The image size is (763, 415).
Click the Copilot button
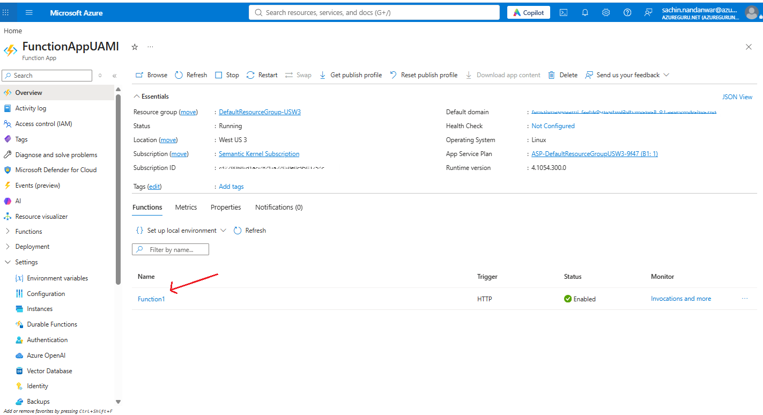(x=529, y=12)
